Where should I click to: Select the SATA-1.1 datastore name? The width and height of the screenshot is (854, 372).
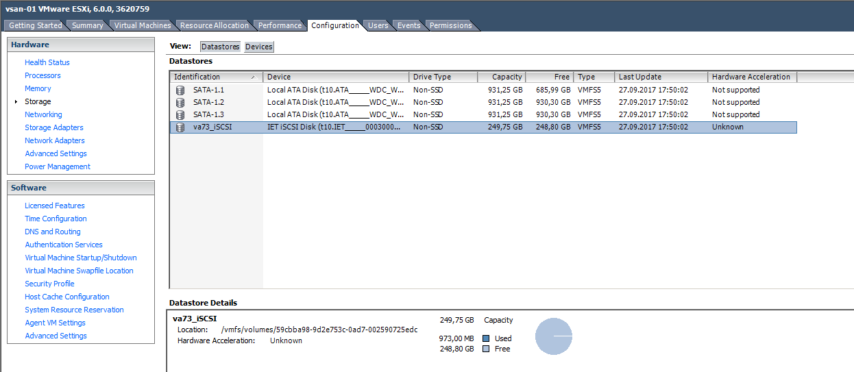pyautogui.click(x=208, y=90)
